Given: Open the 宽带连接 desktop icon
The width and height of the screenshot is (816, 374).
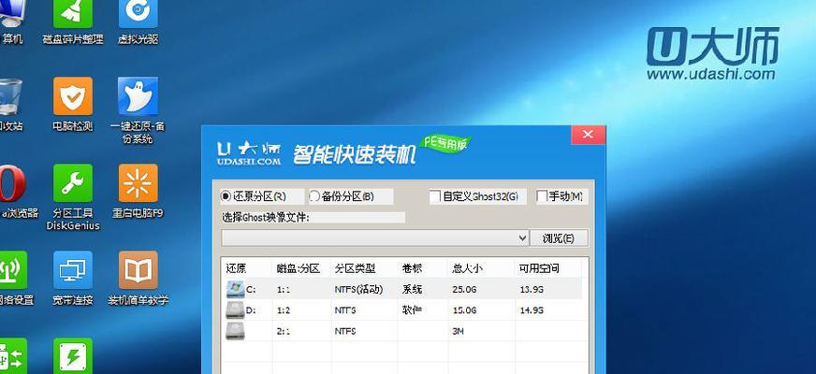Looking at the screenshot, I should (73, 270).
